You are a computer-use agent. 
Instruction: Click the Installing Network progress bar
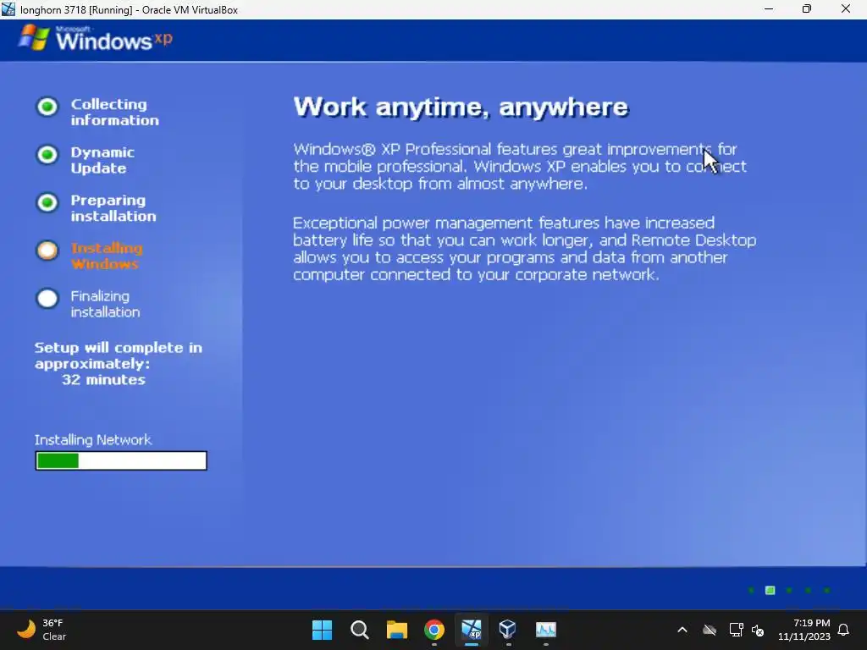121,460
